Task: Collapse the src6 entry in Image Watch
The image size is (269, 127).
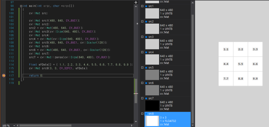Action: pos(142,83)
